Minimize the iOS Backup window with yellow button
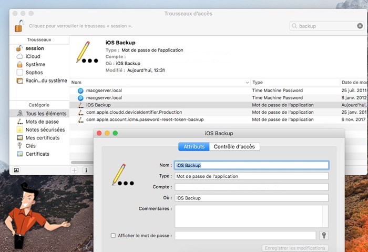This screenshot has width=368, height=252. pyautogui.click(x=107, y=133)
